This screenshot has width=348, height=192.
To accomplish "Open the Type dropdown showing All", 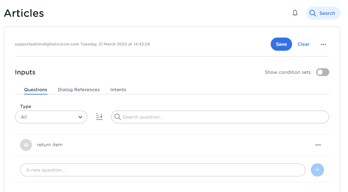I will 51,117.
